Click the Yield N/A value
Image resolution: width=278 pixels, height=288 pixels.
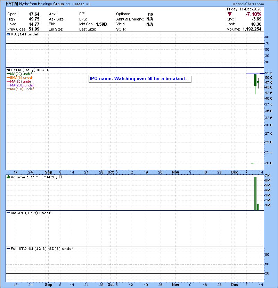point(150,24)
